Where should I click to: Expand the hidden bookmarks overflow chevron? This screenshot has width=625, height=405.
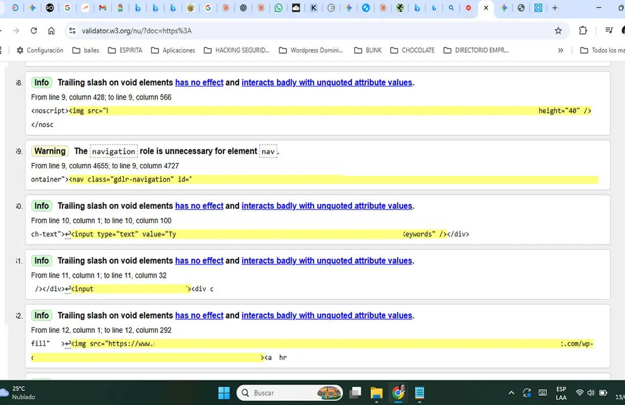click(x=560, y=50)
